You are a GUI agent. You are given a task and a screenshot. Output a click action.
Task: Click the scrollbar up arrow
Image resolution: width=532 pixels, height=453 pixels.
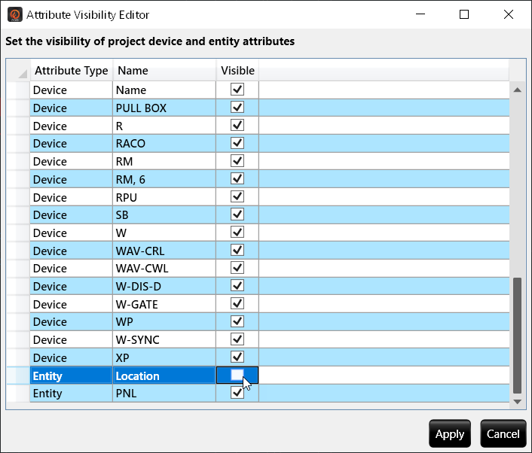coord(517,90)
